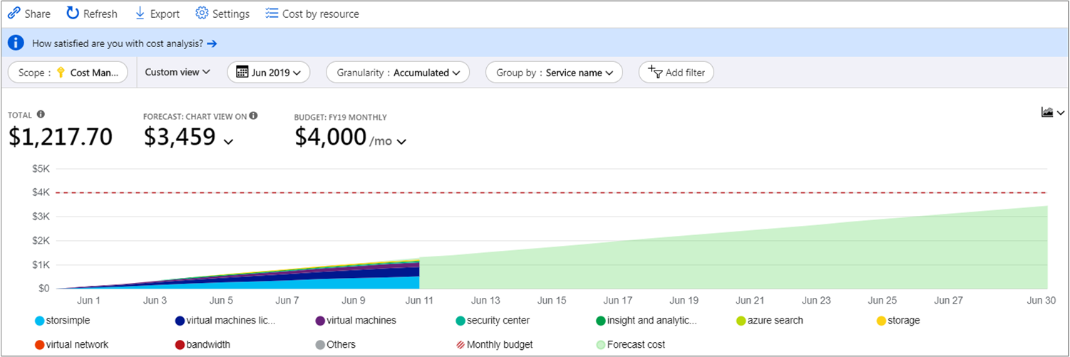Open the Scope Cost Management selector
1070x357 pixels.
point(67,72)
